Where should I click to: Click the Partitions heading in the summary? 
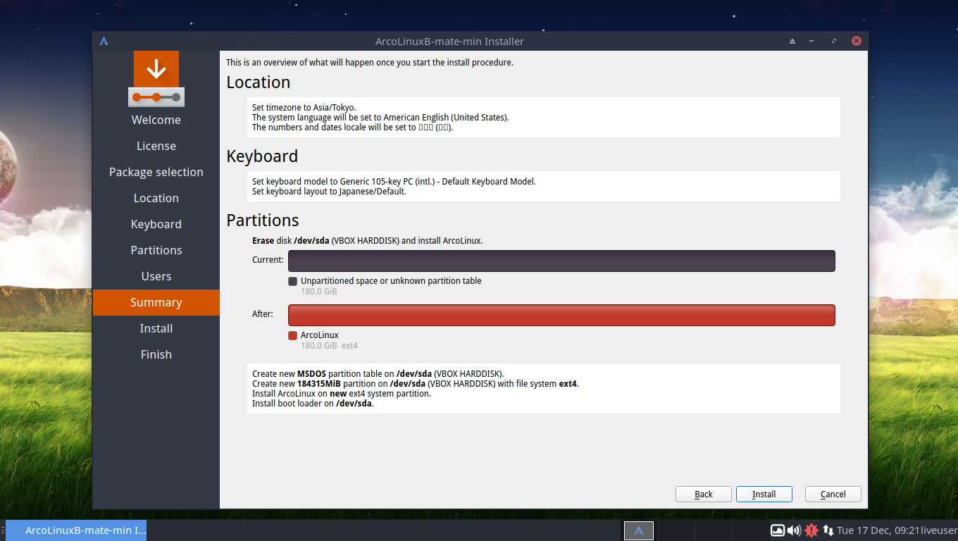(263, 220)
